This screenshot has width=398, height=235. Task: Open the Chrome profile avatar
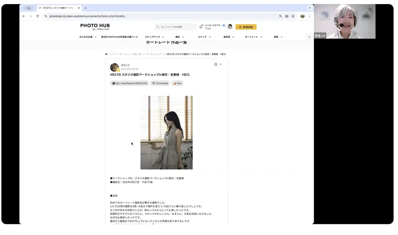pos(302,16)
